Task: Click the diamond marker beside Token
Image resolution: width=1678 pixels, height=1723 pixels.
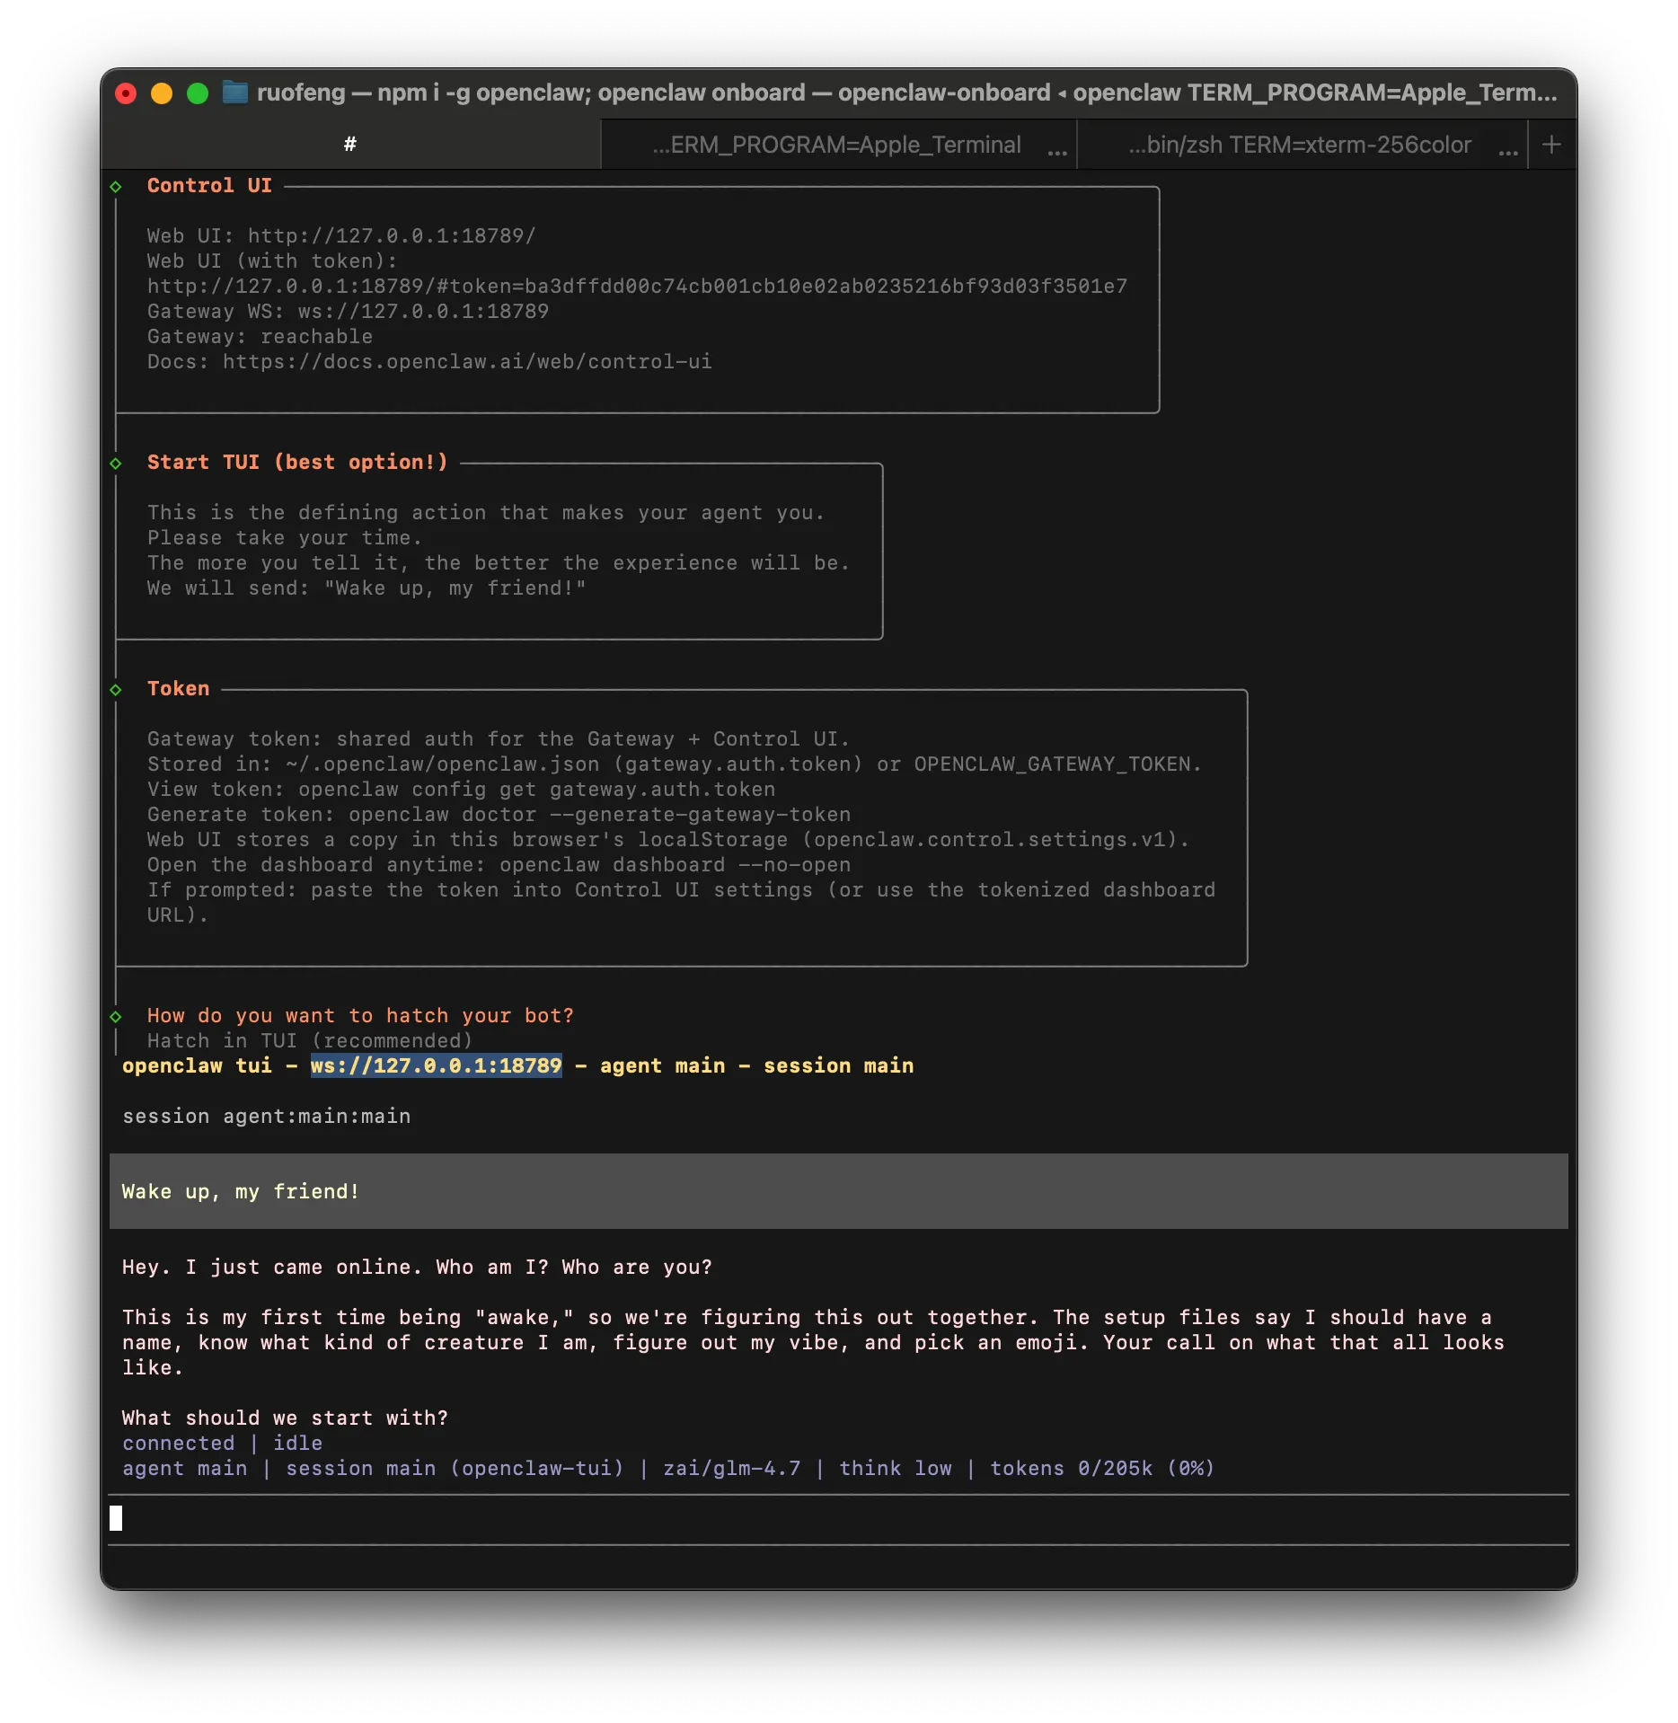Action: point(116,690)
